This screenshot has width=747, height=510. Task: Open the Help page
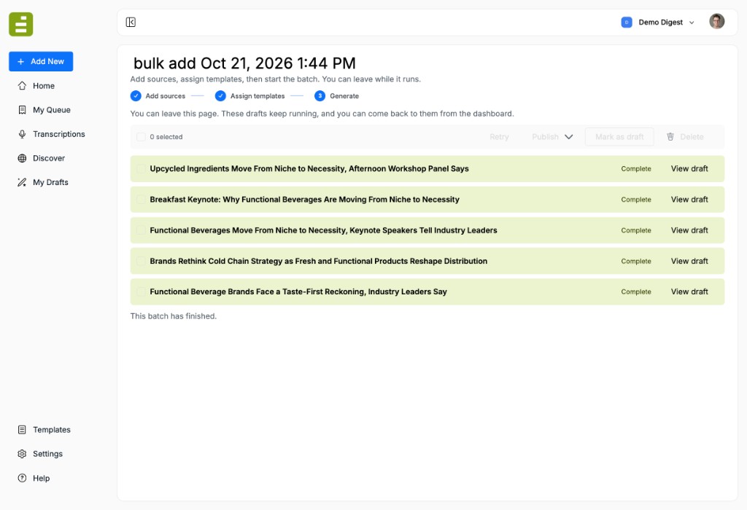tap(41, 478)
